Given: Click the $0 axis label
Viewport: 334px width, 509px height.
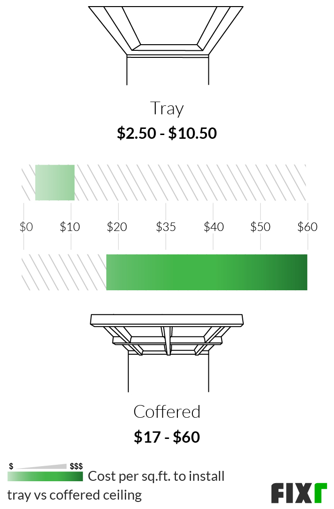Looking at the screenshot, I should (26, 227).
